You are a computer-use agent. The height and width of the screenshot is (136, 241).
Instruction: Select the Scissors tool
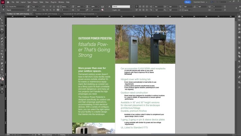pos(2,51)
